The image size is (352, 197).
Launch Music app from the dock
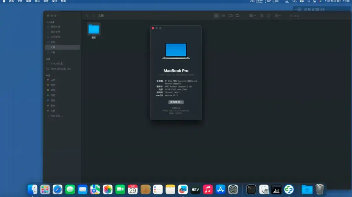point(208,189)
